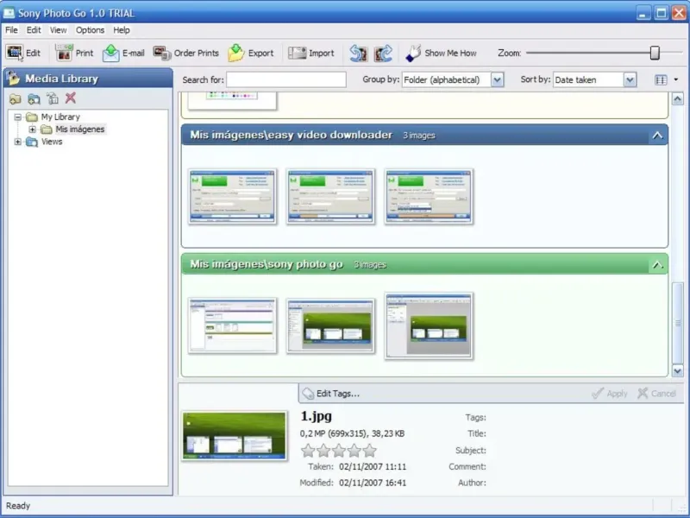This screenshot has height=518, width=690.
Task: Select first easy video downloader thumbnail
Action: click(232, 197)
